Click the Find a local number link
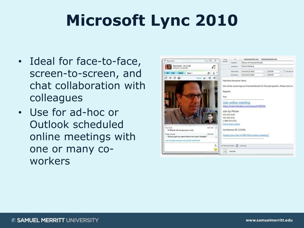Viewport: 304px width, 228px height. (x=231, y=124)
